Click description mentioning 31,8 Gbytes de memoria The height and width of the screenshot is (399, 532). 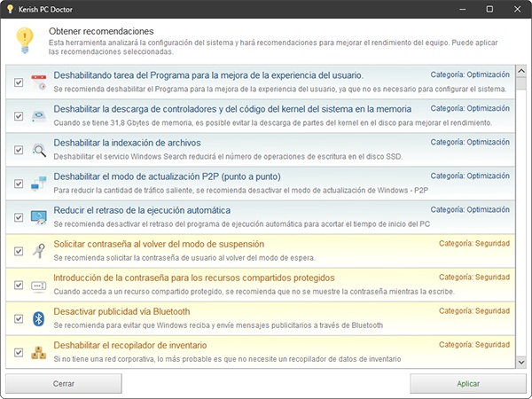(x=273, y=123)
